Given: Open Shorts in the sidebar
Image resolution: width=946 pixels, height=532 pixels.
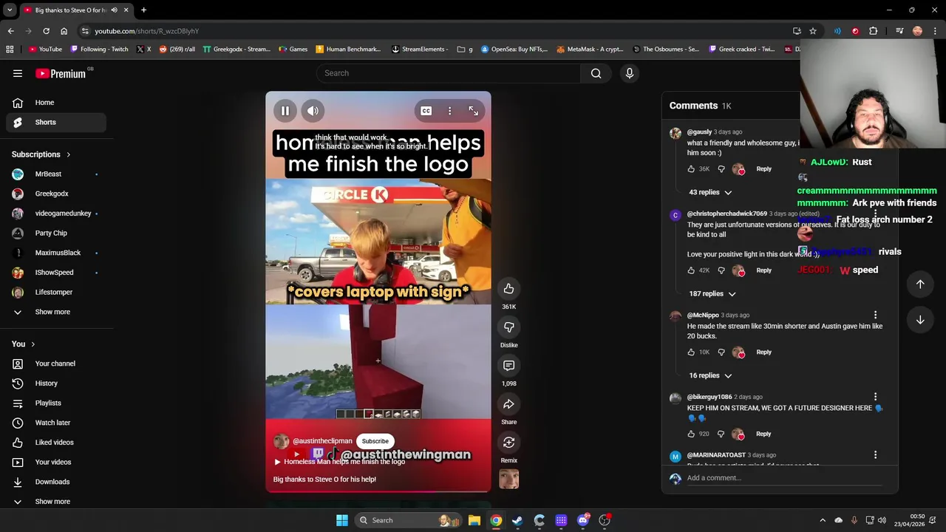Looking at the screenshot, I should click(x=56, y=122).
